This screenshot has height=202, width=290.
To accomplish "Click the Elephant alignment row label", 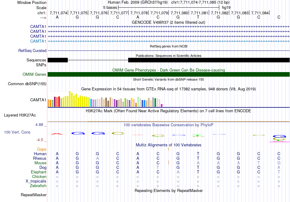I will [38, 172].
